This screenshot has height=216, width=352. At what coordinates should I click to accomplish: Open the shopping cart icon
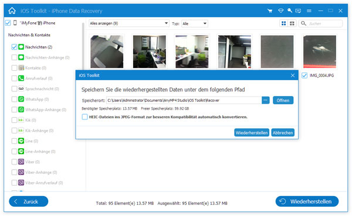(x=270, y=11)
